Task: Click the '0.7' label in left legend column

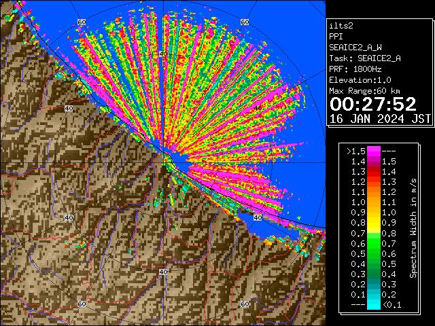Action: tap(358, 233)
